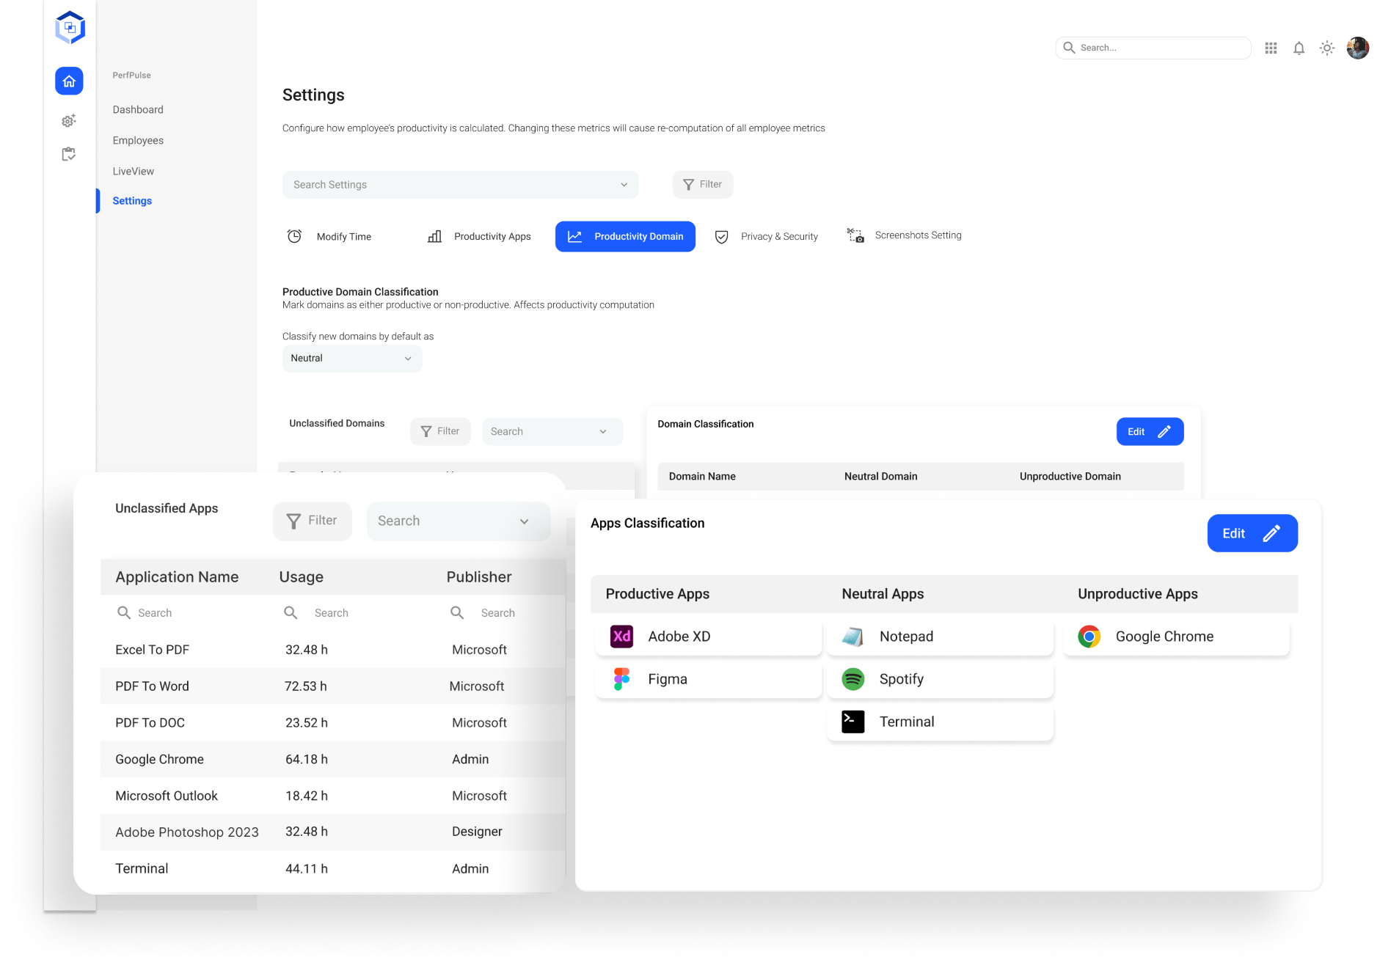Viewport: 1391px width, 968px height.
Task: Click the Domain Name column header
Action: (702, 477)
